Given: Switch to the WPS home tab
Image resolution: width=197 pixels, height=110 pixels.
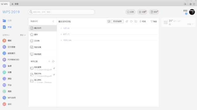Looking at the screenshot, I should [x=5, y=4].
